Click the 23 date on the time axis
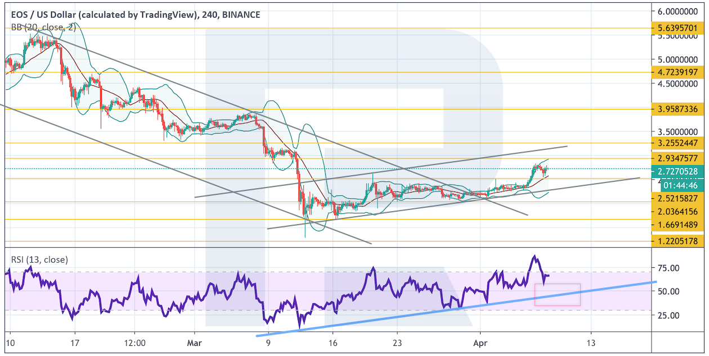 pyautogui.click(x=398, y=342)
